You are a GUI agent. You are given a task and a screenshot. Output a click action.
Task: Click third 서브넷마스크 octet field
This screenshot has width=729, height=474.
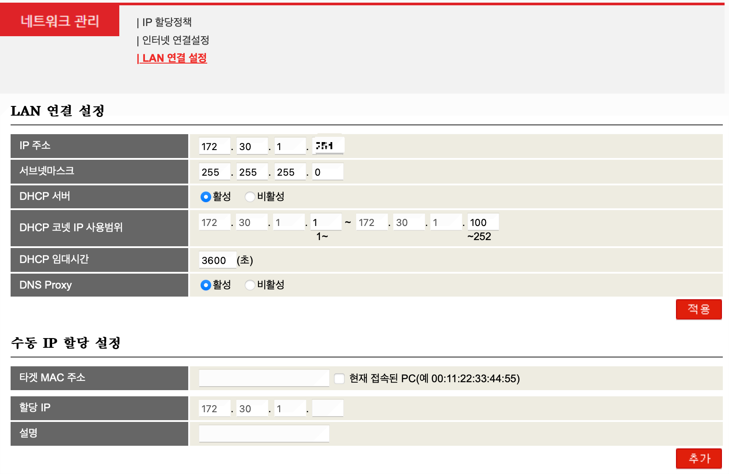point(290,172)
